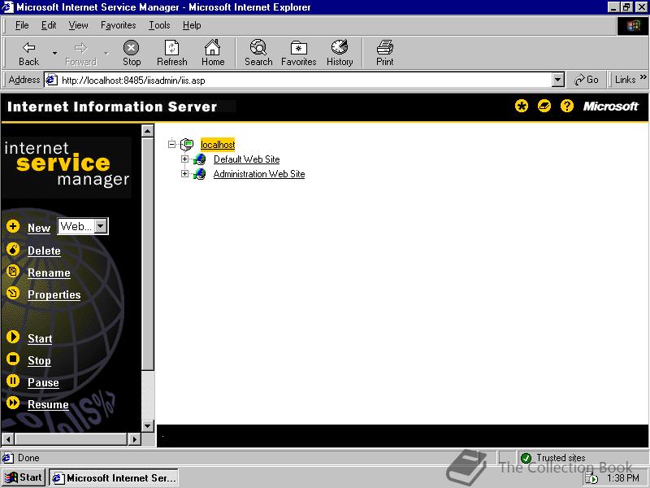Open the File menu
The width and height of the screenshot is (650, 488).
[x=22, y=25]
